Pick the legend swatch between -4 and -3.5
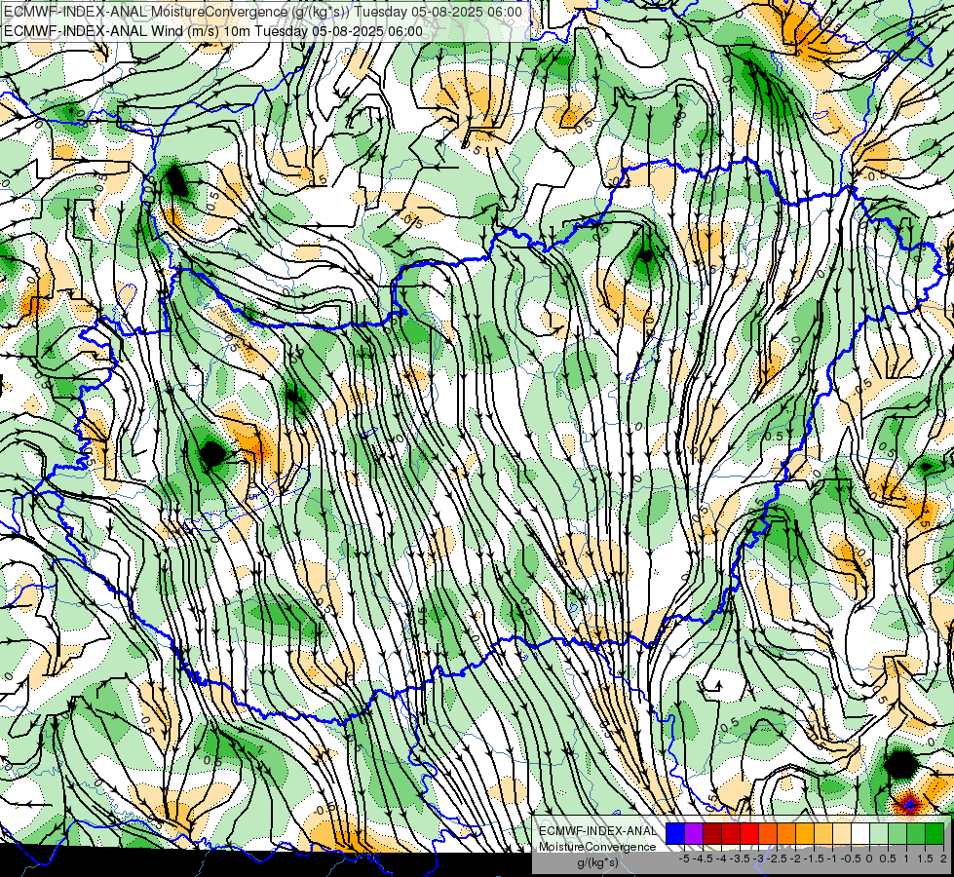 click(731, 834)
